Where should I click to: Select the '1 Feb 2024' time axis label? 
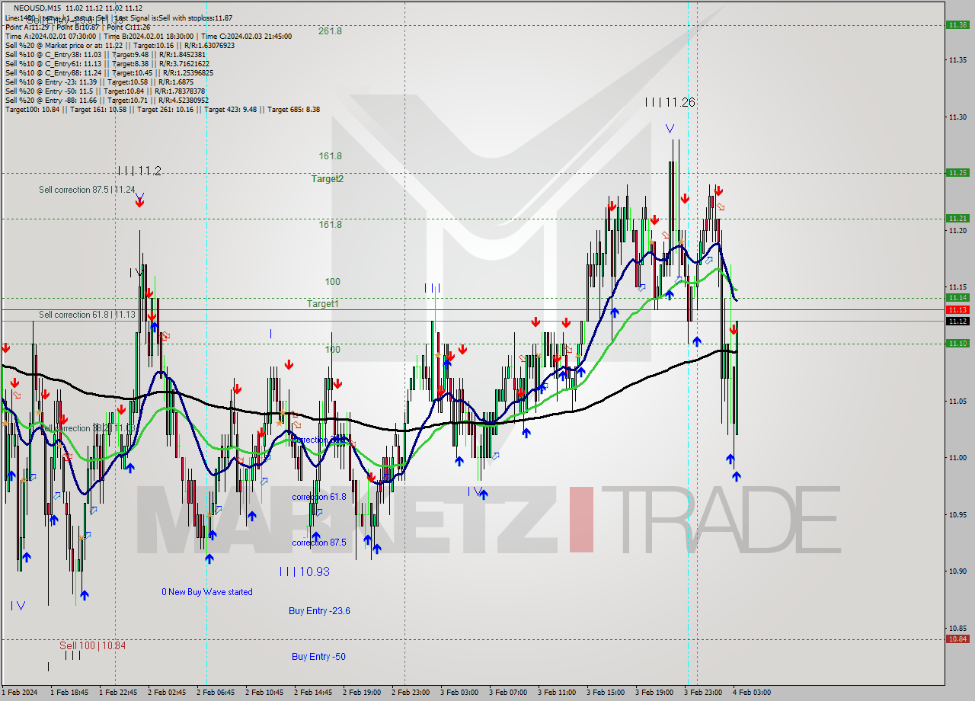tap(19, 693)
